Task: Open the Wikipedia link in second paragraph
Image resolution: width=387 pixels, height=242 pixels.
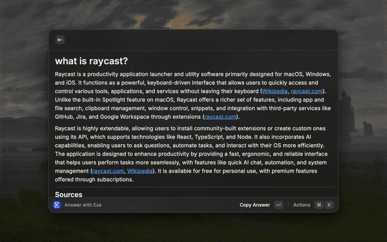Action: [x=140, y=171]
